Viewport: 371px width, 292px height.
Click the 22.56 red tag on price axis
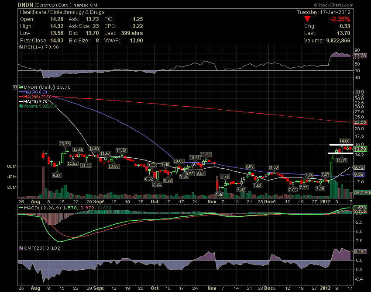pyautogui.click(x=360, y=122)
